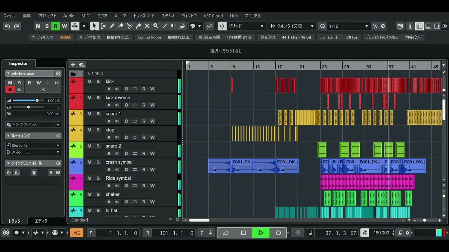Click the delete trash icon in Quick Controls
This screenshot has height=252, width=449.
point(34,173)
